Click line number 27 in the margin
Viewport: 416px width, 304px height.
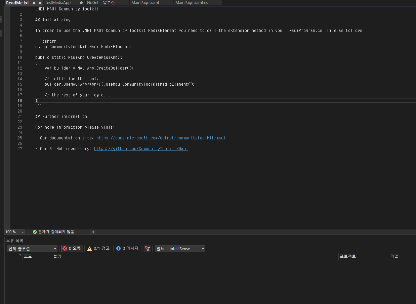[x=20, y=149]
